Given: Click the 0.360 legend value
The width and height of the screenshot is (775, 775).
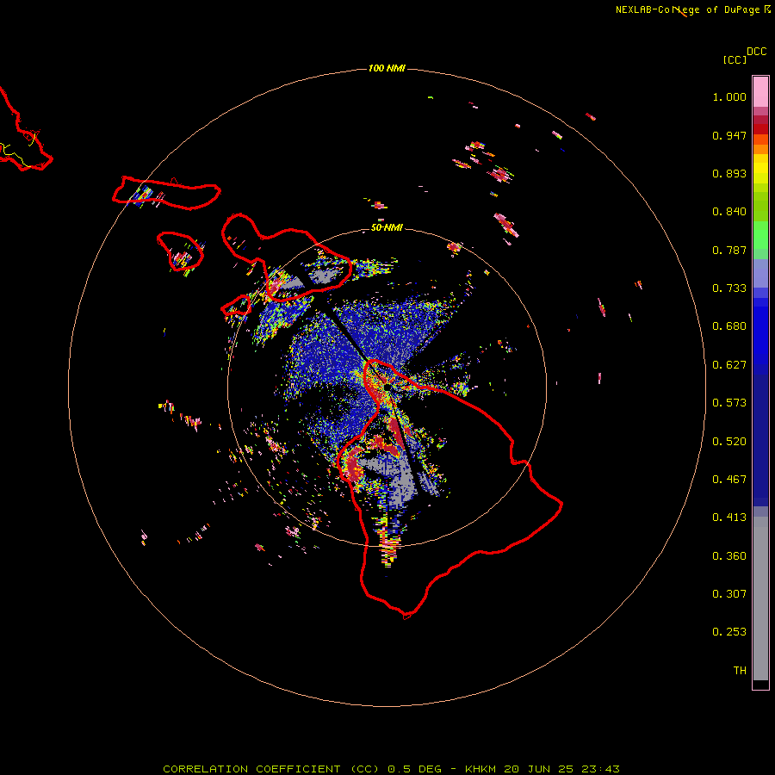Looking at the screenshot, I should click(729, 556).
